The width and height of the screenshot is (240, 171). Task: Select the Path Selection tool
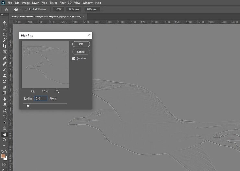click(x=5, y=123)
